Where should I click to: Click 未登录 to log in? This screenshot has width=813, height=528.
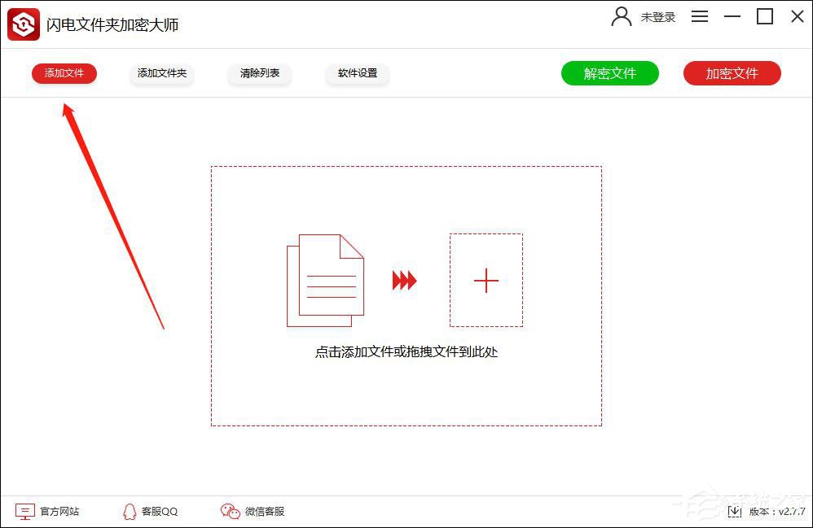click(x=657, y=16)
